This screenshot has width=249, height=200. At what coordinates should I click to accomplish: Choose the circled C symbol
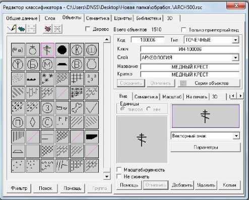point(47,122)
